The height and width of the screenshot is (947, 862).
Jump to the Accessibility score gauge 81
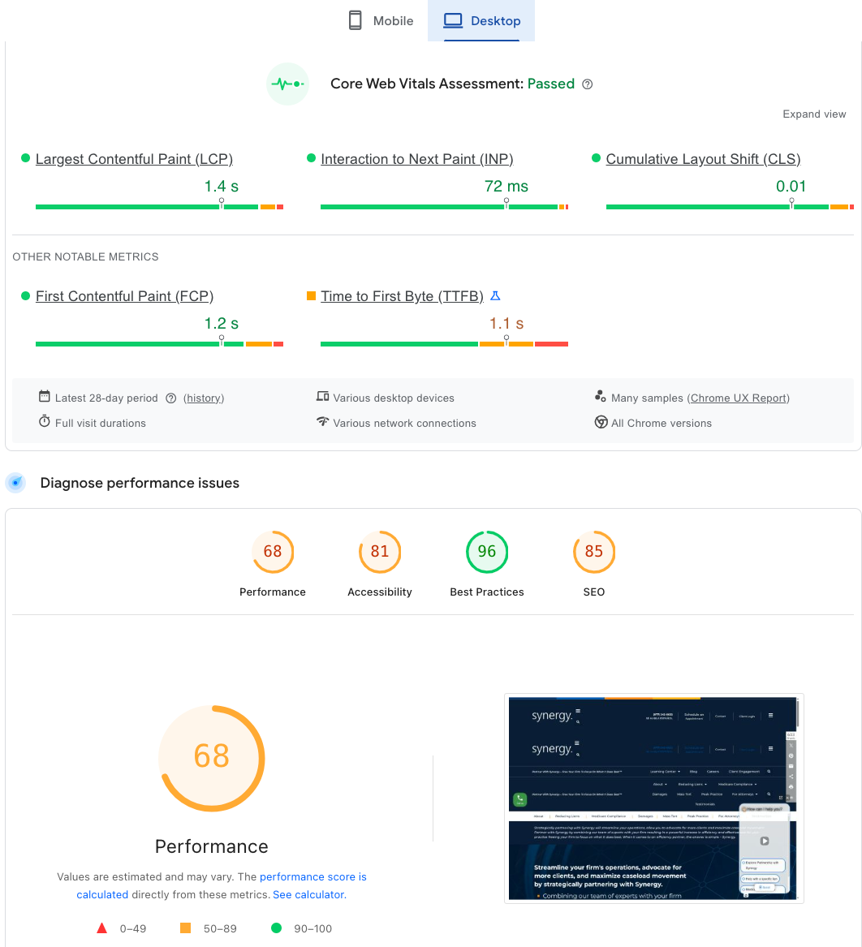(380, 552)
